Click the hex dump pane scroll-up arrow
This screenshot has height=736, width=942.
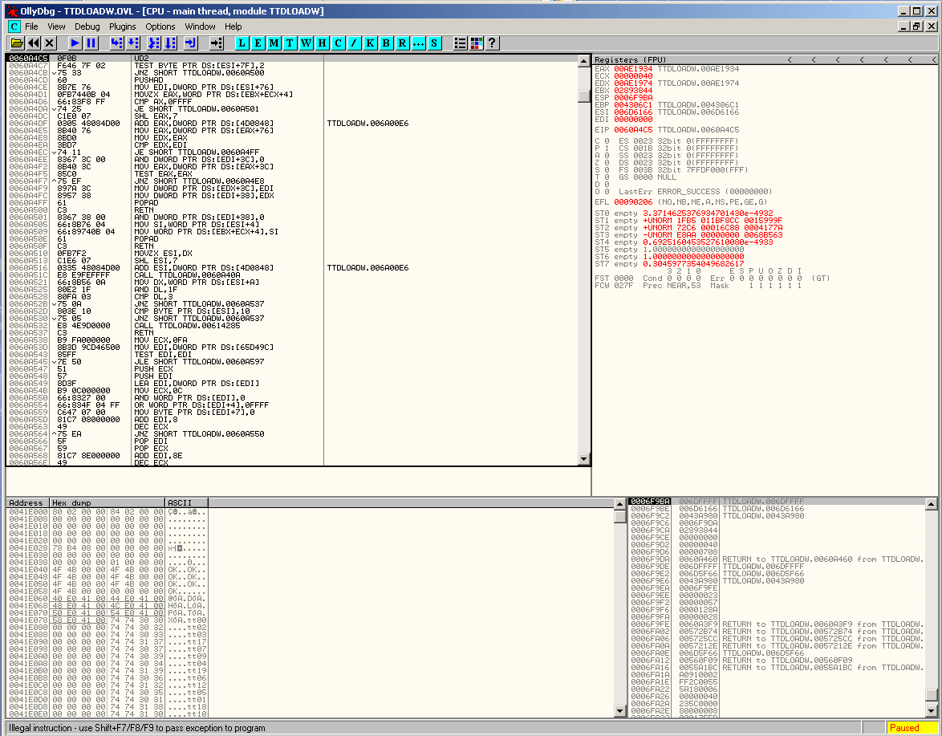coord(620,504)
